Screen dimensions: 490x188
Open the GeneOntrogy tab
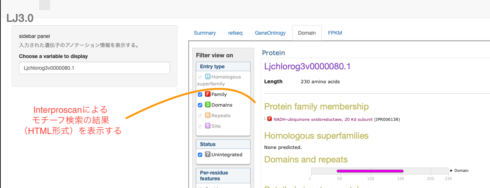pyautogui.click(x=270, y=33)
